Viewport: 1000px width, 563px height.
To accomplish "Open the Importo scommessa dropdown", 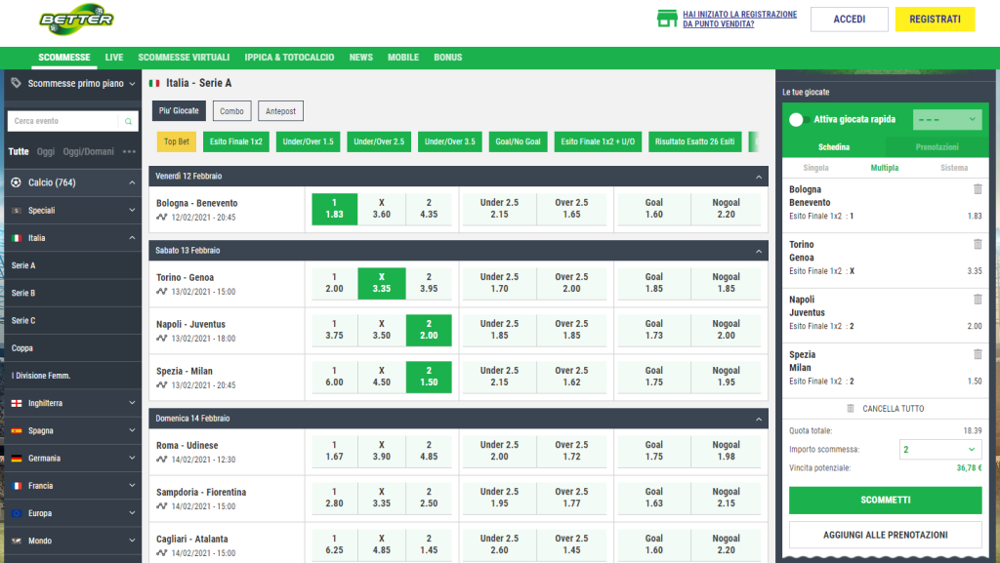I will point(940,449).
